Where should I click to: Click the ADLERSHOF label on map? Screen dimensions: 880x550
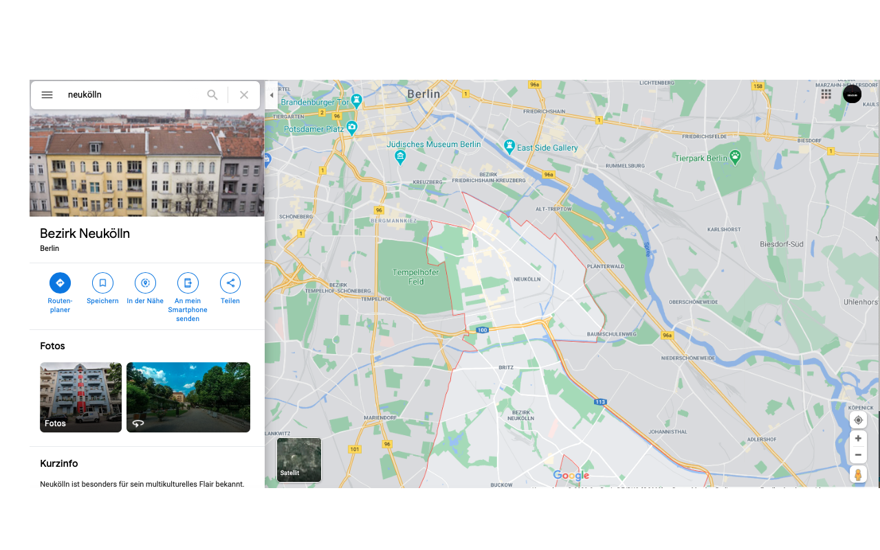(x=762, y=439)
